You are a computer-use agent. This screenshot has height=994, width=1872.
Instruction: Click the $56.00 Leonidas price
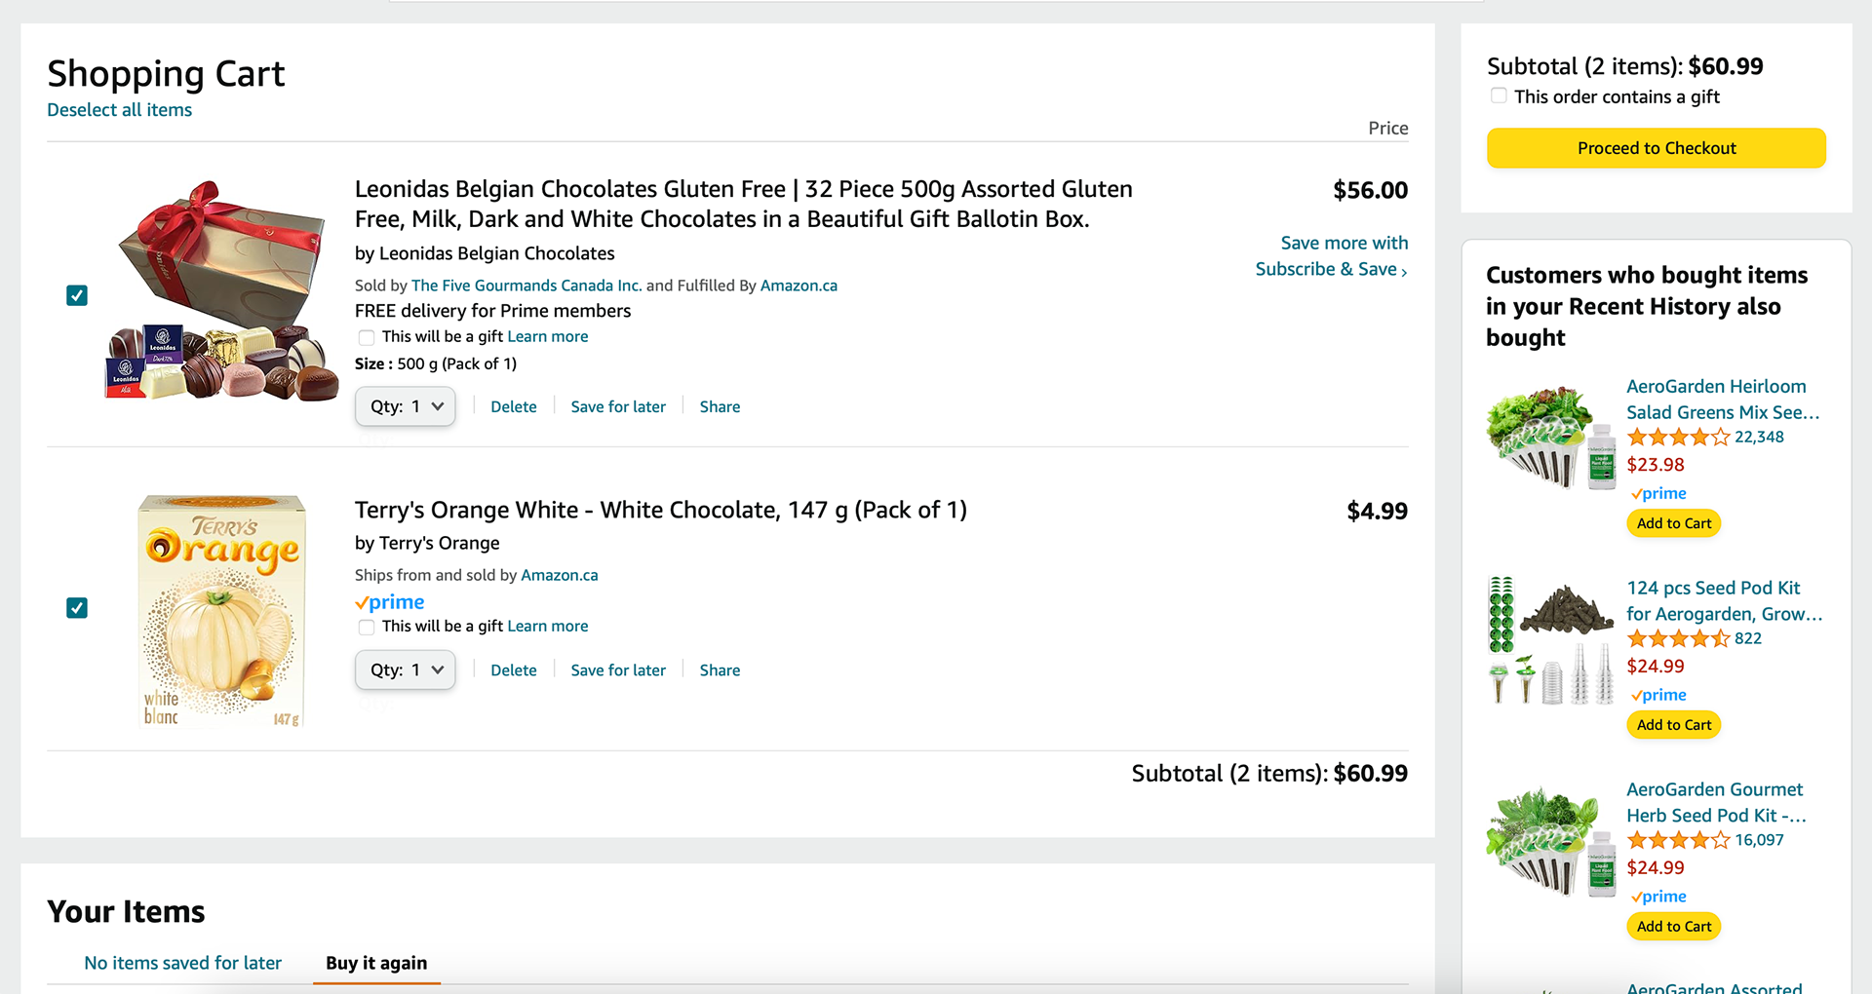[x=1370, y=190]
